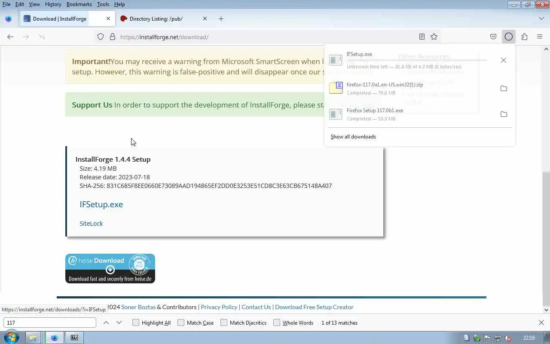The width and height of the screenshot is (550, 344).
Task: Enable Match Case checkbox
Action: pos(181,323)
